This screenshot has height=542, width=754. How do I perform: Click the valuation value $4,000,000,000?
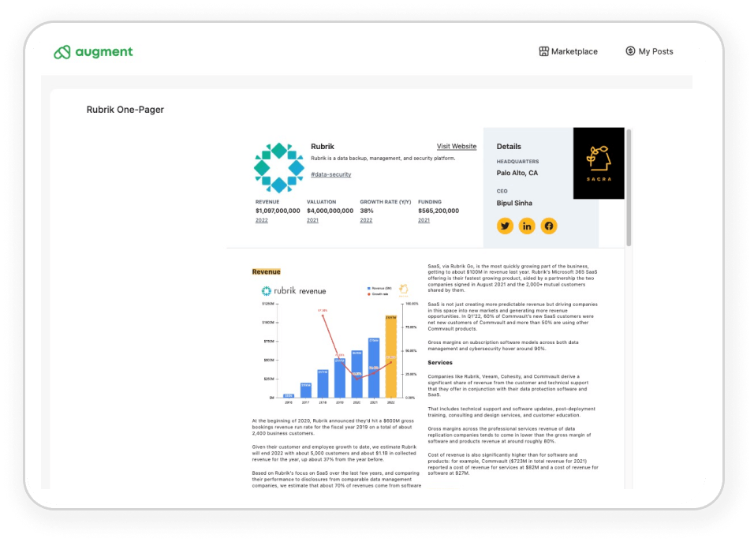click(x=330, y=211)
